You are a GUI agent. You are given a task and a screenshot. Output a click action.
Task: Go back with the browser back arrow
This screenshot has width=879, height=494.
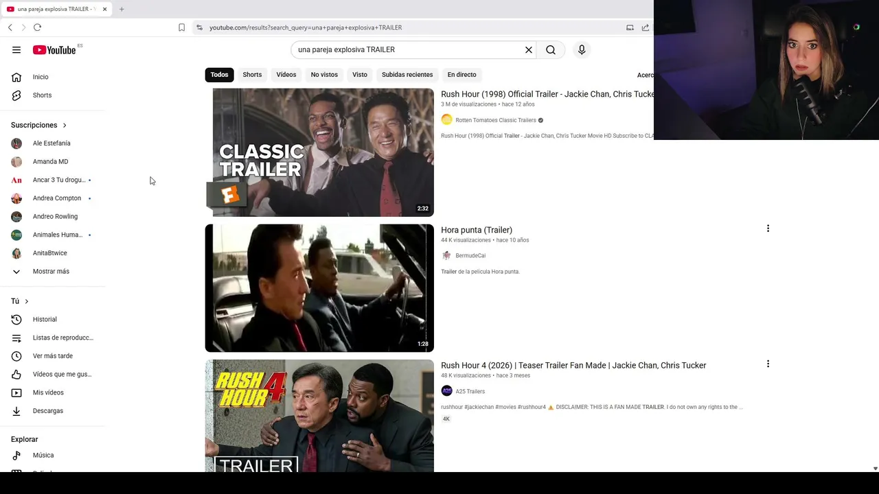(x=10, y=27)
